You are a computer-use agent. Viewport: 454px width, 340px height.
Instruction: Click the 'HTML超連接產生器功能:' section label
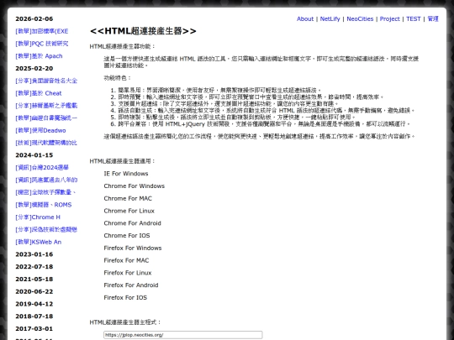pyautogui.click(x=123, y=46)
